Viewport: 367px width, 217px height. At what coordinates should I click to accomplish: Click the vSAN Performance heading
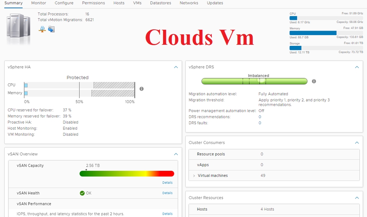[x=34, y=204]
